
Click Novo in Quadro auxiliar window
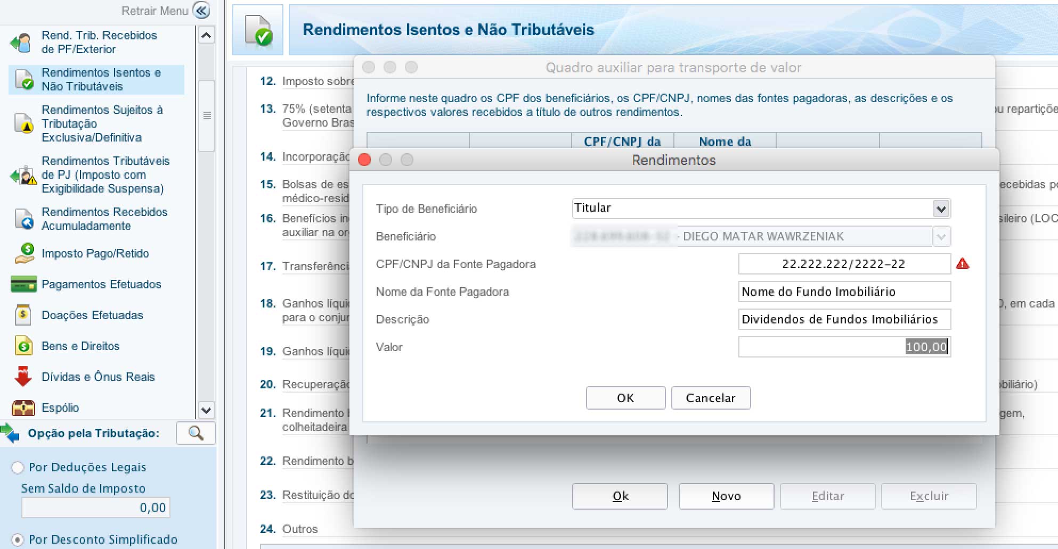coord(726,496)
